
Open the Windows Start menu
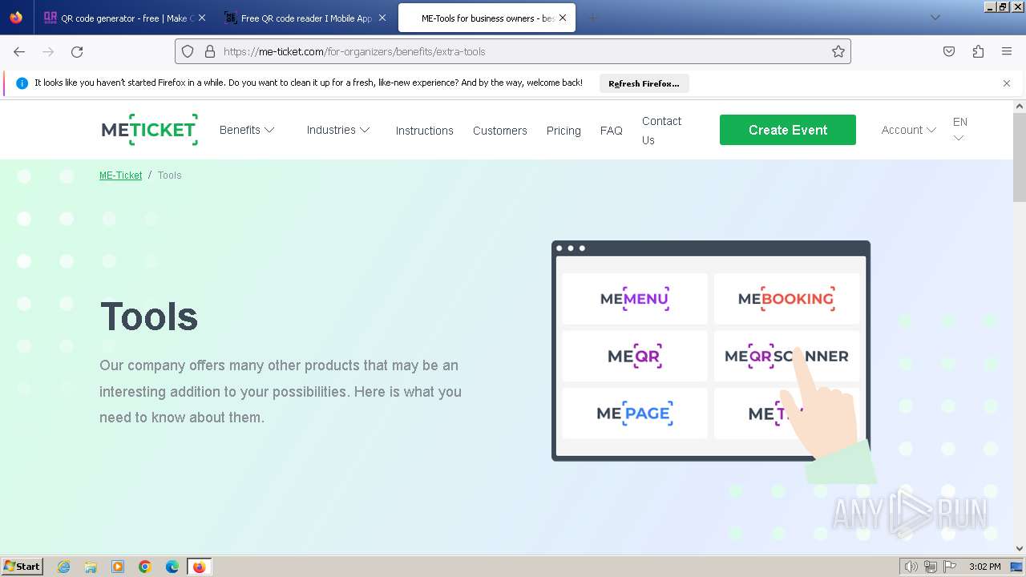pyautogui.click(x=22, y=567)
